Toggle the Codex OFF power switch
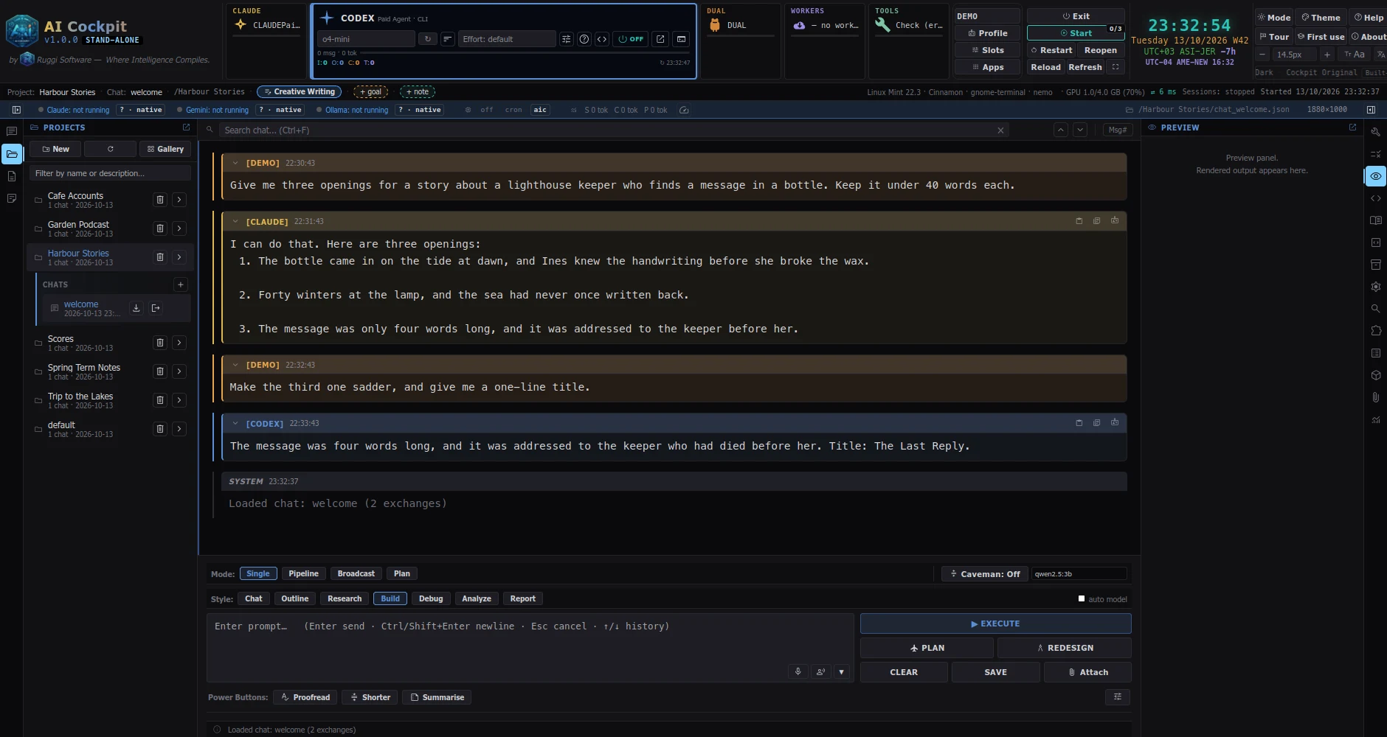 click(x=631, y=39)
